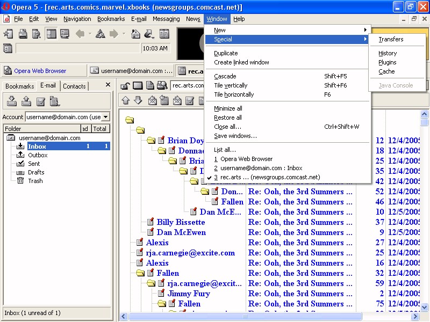Click the unlocked padlock icon in news toolbar
This screenshot has width=430, height=322.
pos(125,86)
